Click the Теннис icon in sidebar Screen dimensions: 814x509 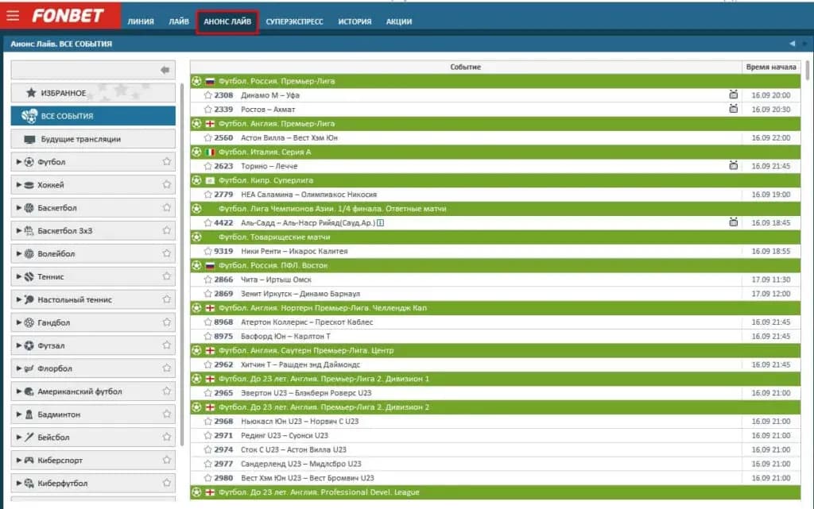pos(29,276)
